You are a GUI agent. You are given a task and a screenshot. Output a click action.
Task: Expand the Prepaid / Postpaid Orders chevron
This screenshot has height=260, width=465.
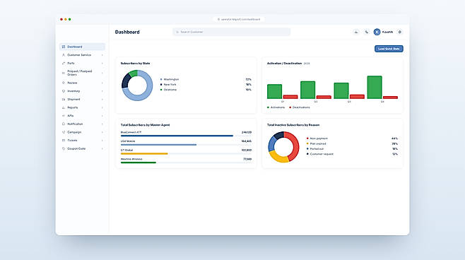[102, 73]
